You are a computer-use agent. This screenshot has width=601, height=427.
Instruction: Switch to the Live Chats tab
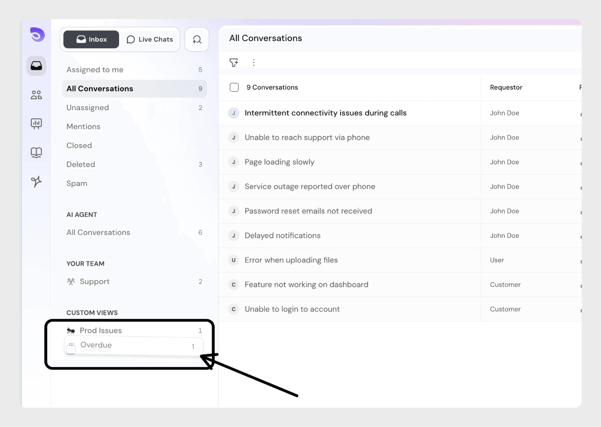[x=150, y=40]
